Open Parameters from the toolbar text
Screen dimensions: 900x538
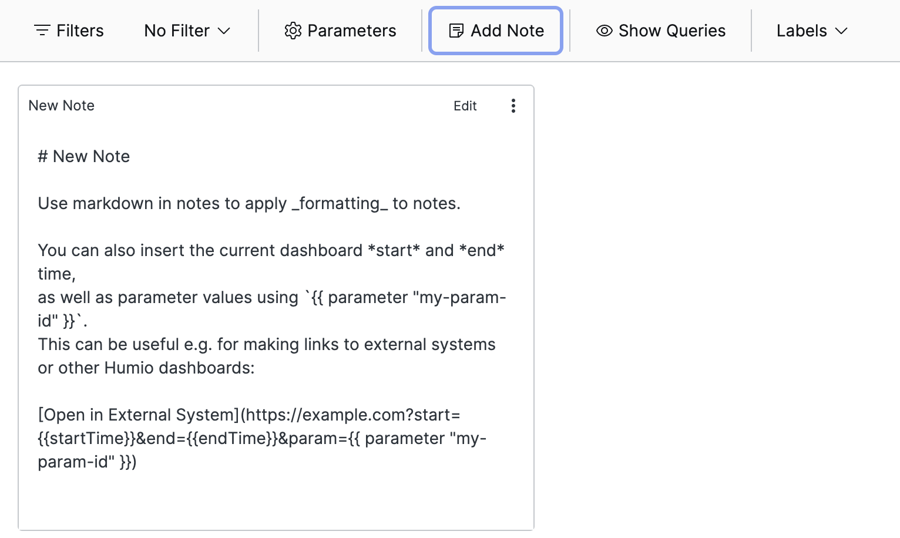point(351,31)
